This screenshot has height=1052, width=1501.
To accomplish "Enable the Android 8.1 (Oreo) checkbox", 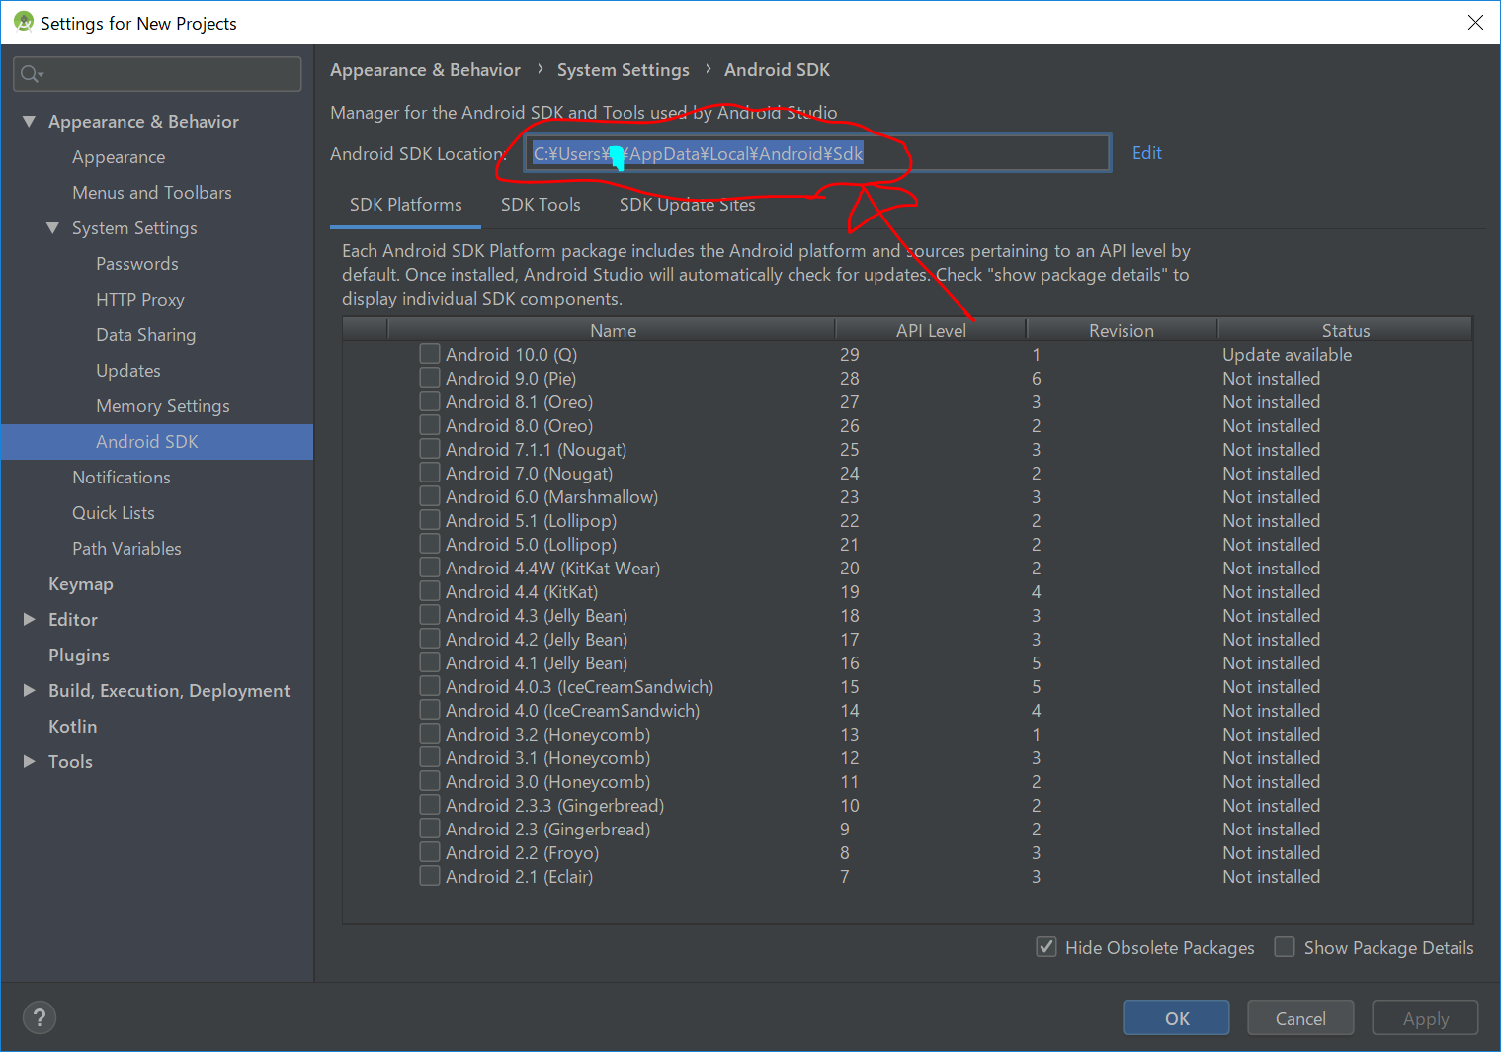I will (x=430, y=401).
